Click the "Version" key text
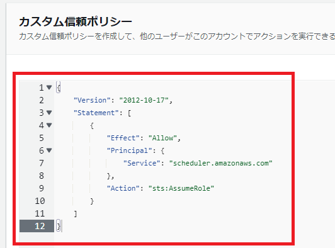335x248 pixels. point(92,100)
